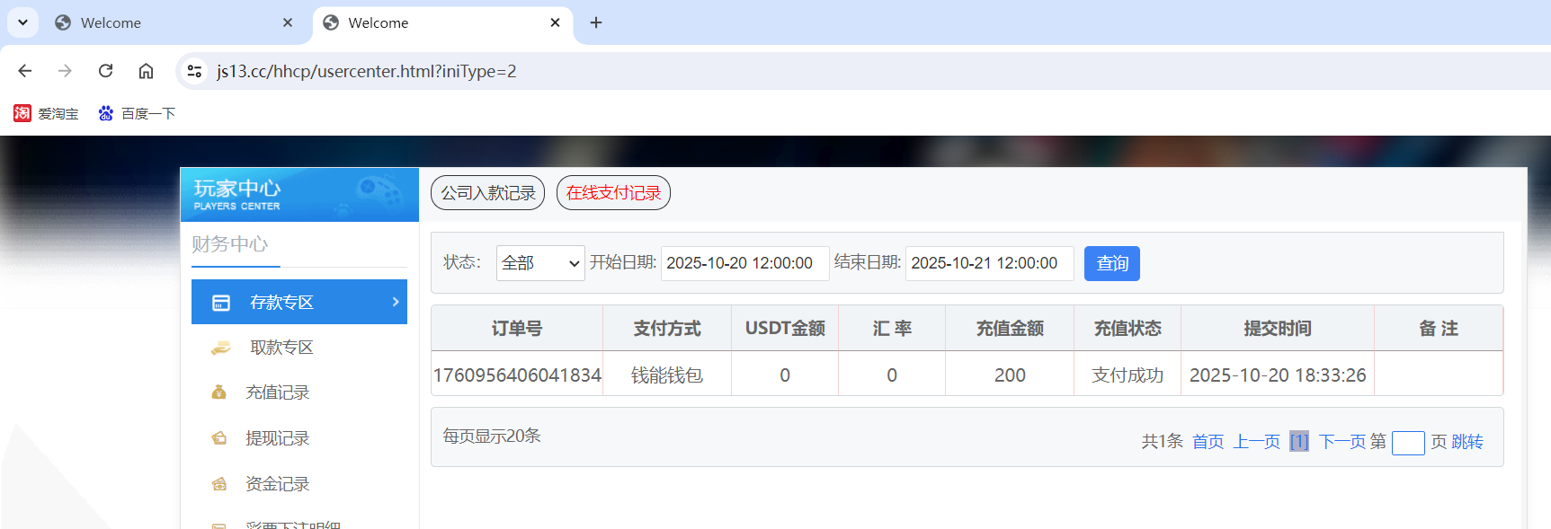This screenshot has width=1551, height=529.
Task: Click the 2025-10-20 18:33:26 time cell
Action: point(1278,375)
